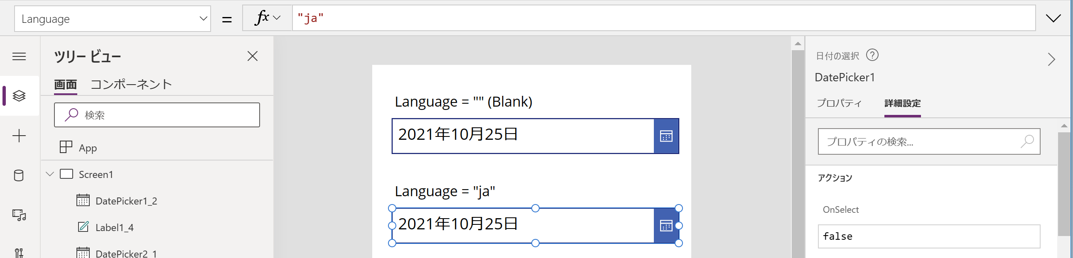Open the Insert pane via plus icon

(x=19, y=135)
